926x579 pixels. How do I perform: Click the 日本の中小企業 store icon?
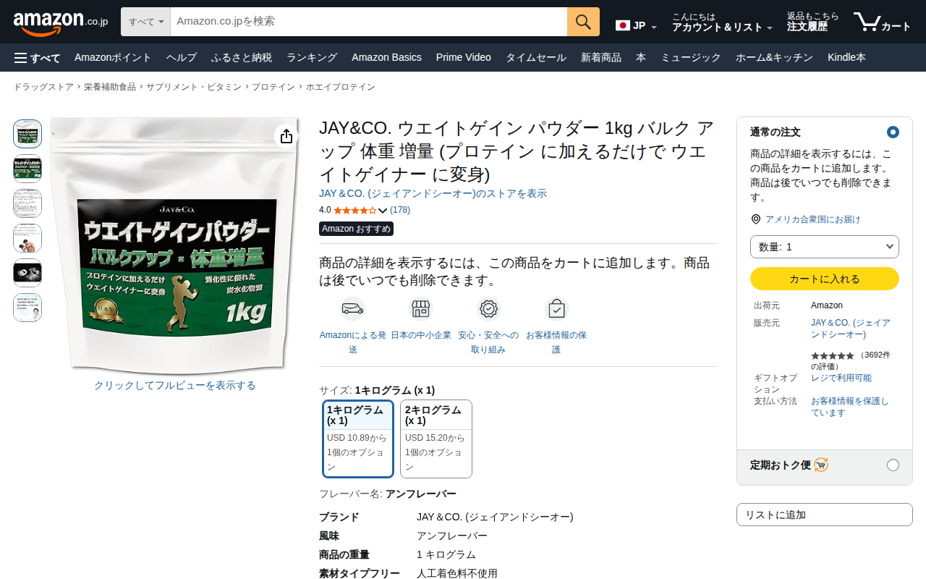pos(421,309)
